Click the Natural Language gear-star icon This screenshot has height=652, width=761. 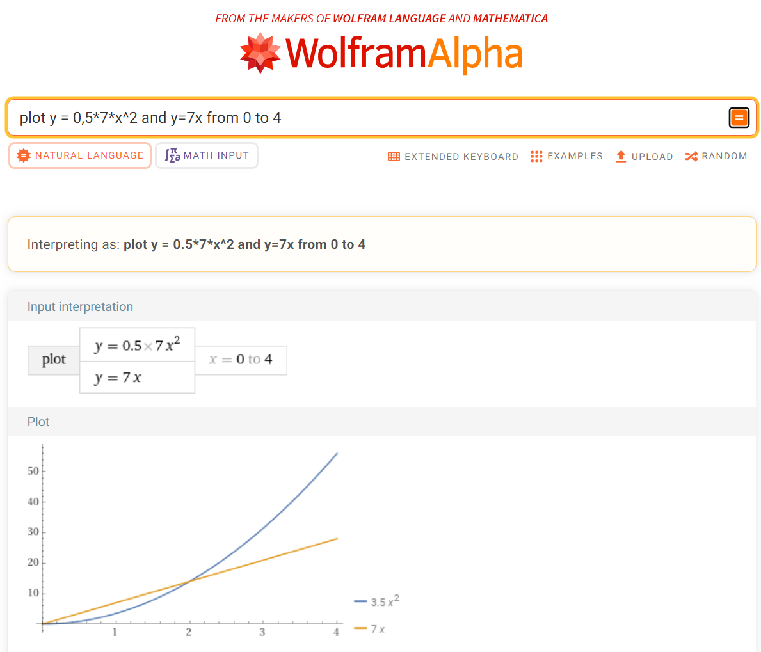(x=23, y=155)
